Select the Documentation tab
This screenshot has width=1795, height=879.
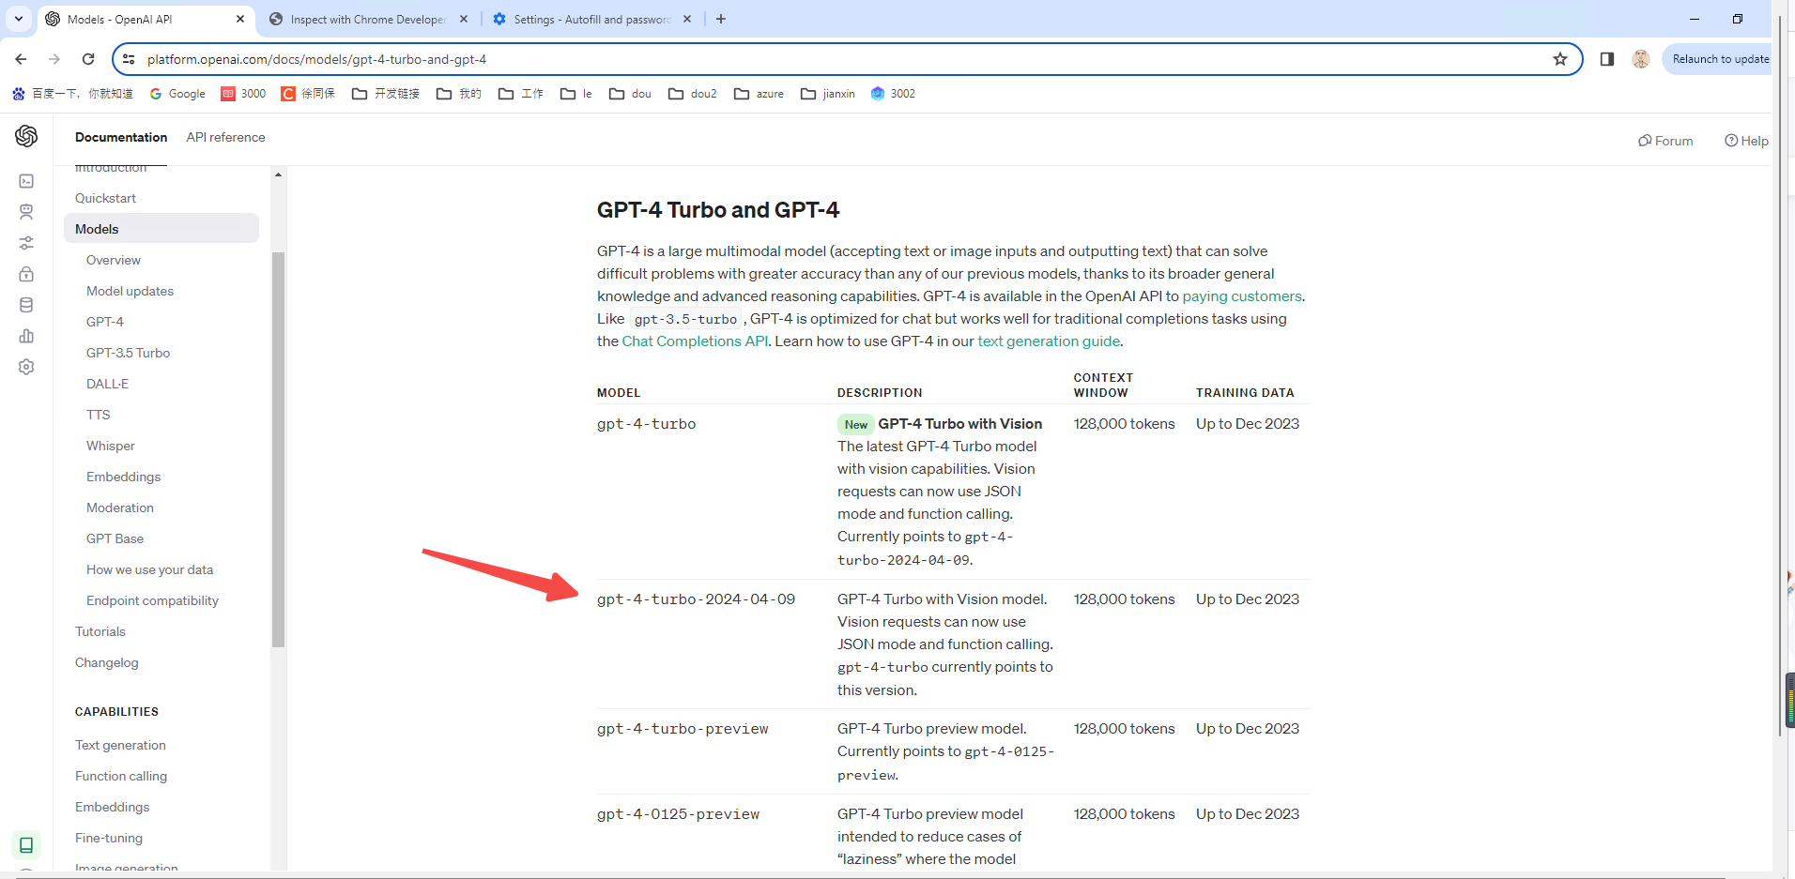coord(121,137)
